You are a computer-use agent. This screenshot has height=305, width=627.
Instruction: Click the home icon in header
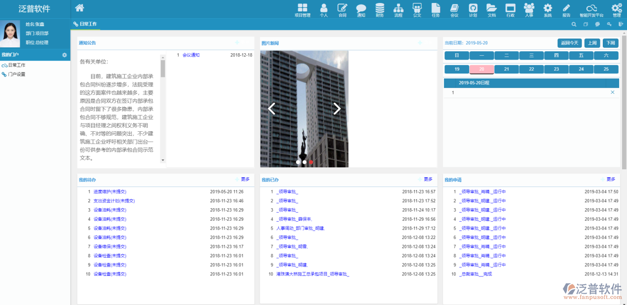(x=79, y=8)
